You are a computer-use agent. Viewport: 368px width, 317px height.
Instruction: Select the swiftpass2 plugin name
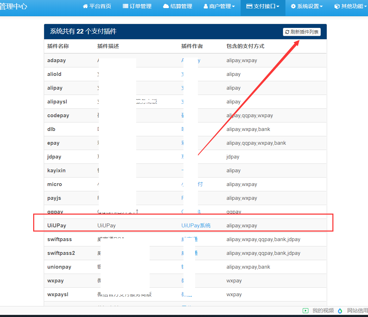click(61, 253)
